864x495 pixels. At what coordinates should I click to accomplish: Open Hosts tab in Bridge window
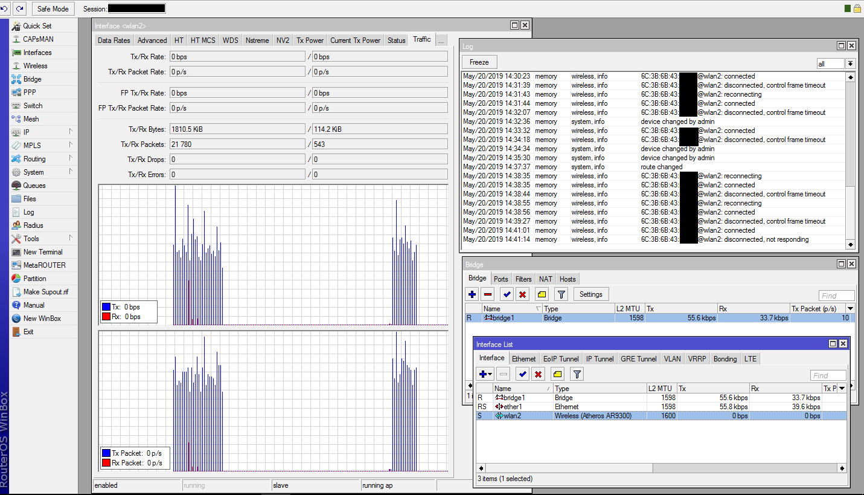pos(568,279)
